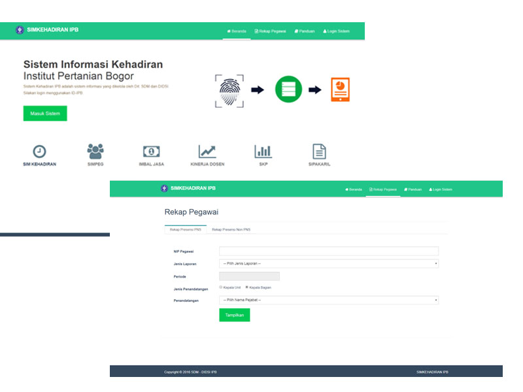Click the Periode date field
523x392 pixels.
249,276
